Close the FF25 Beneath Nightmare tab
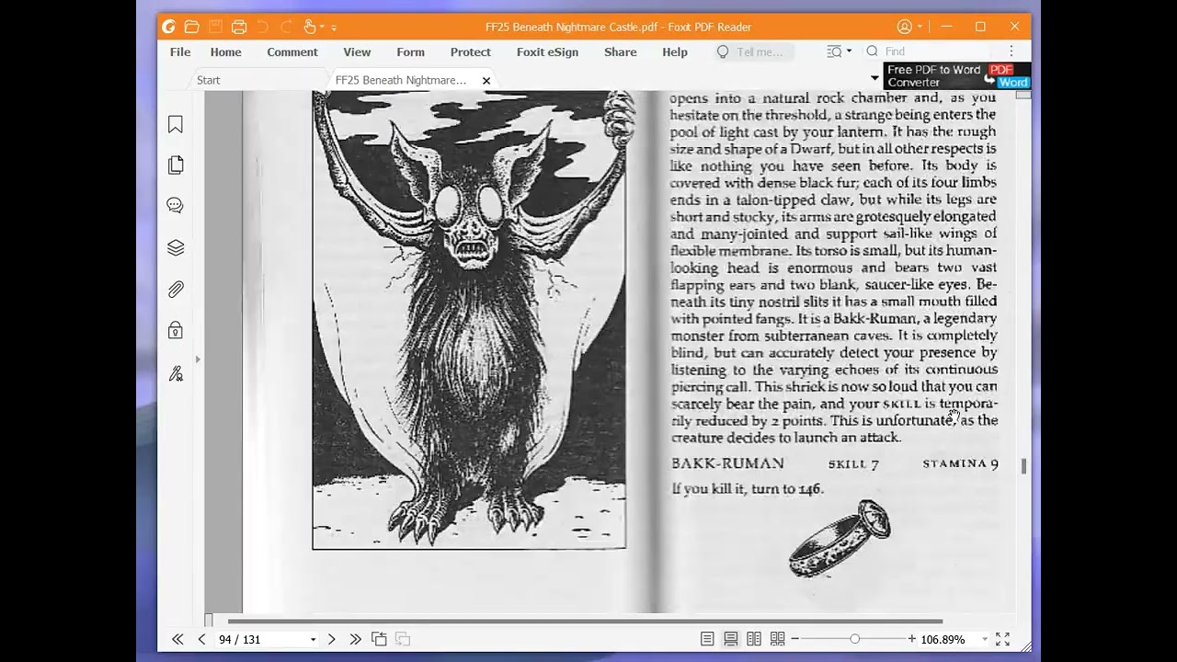 coord(486,81)
